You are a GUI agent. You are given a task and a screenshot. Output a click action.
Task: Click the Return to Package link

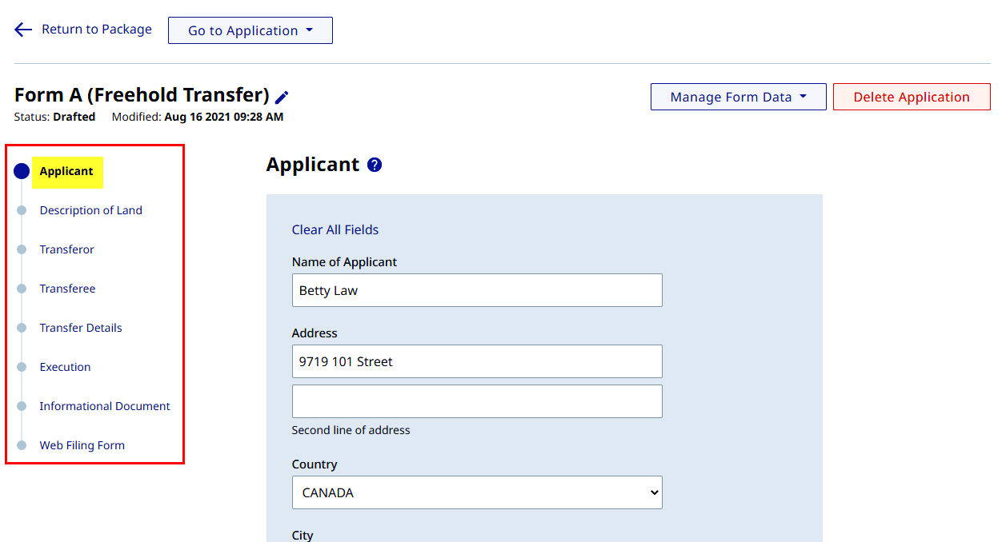(97, 29)
